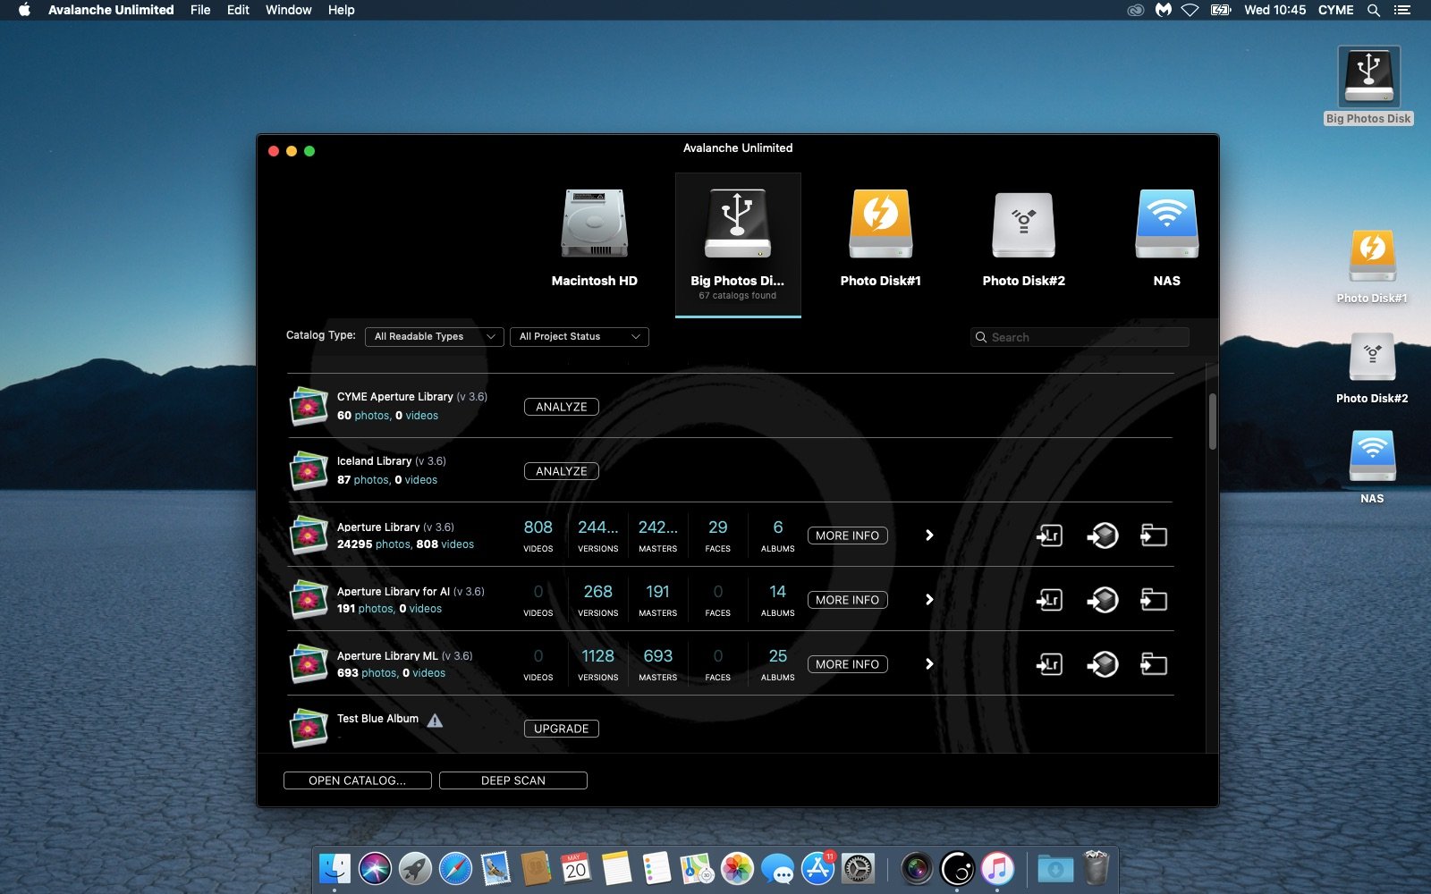Analyze the CYME Aperture Library

click(561, 407)
